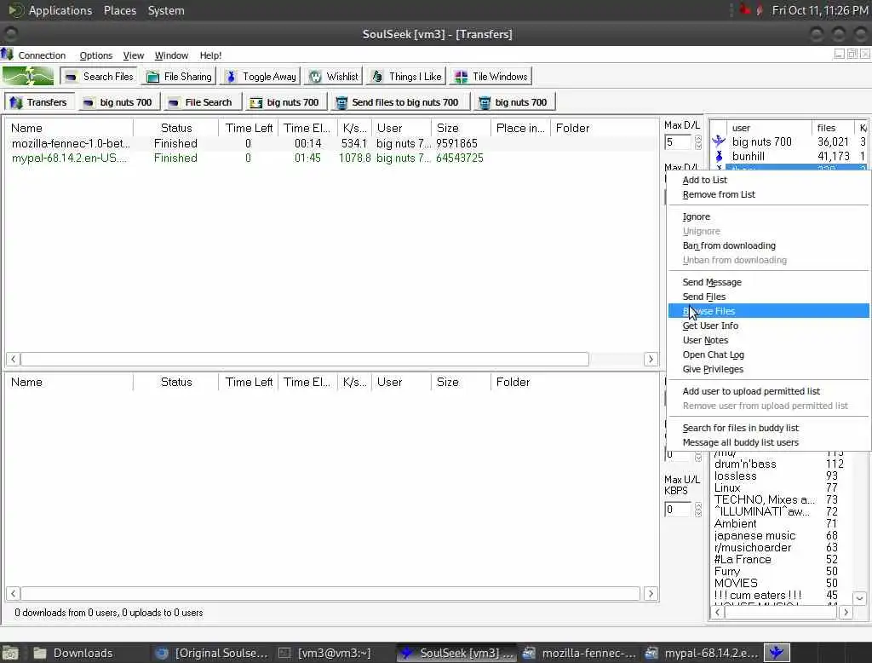
Task: Open Send files to big nuts 700 tab
Action: 400,102
